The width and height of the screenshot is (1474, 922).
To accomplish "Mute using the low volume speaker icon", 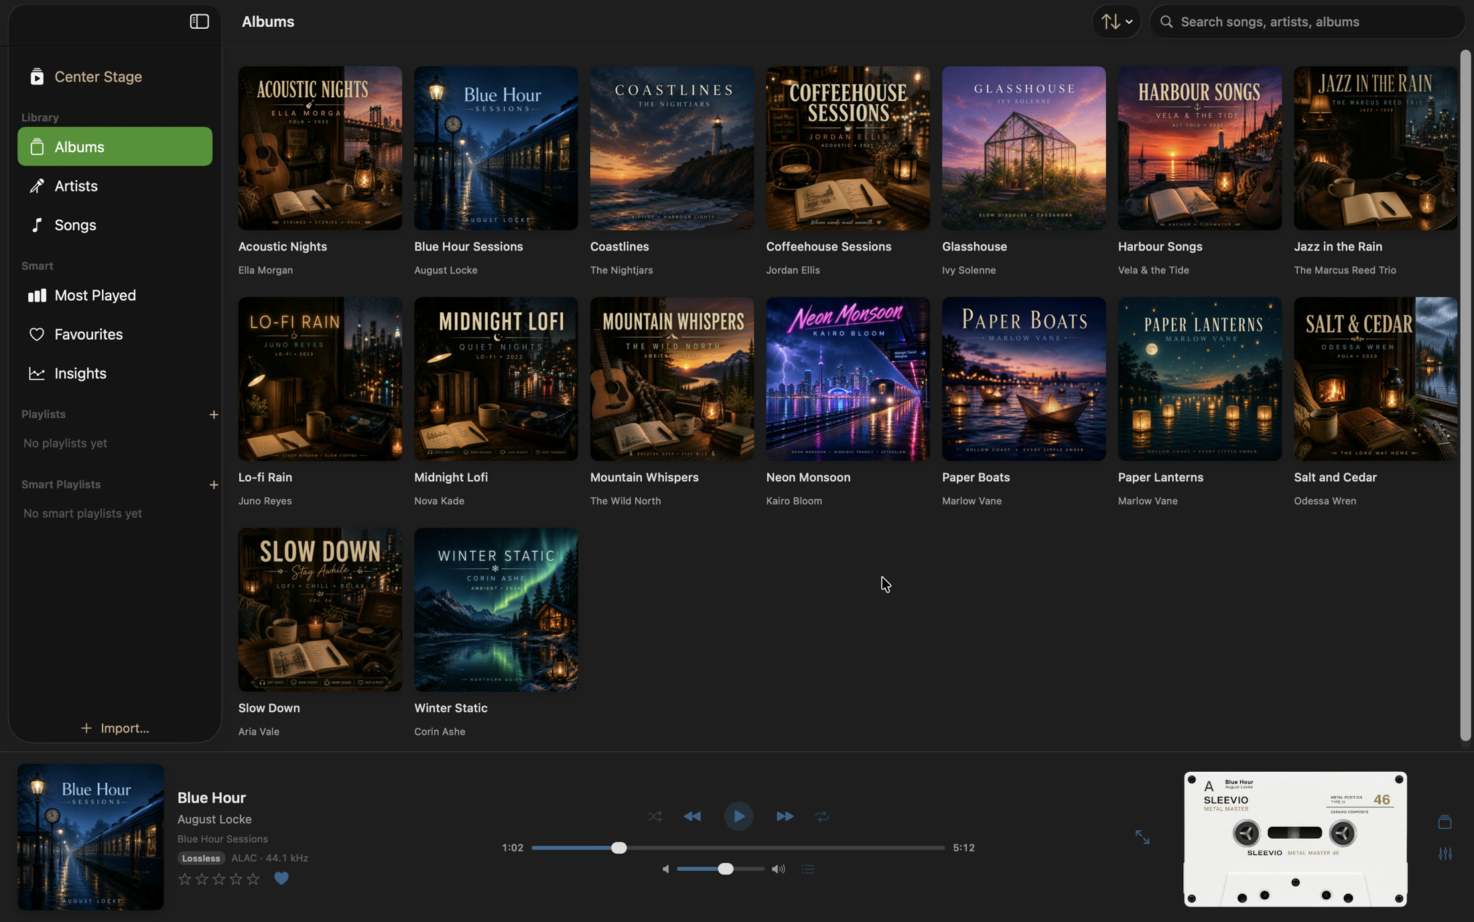I will point(665,869).
